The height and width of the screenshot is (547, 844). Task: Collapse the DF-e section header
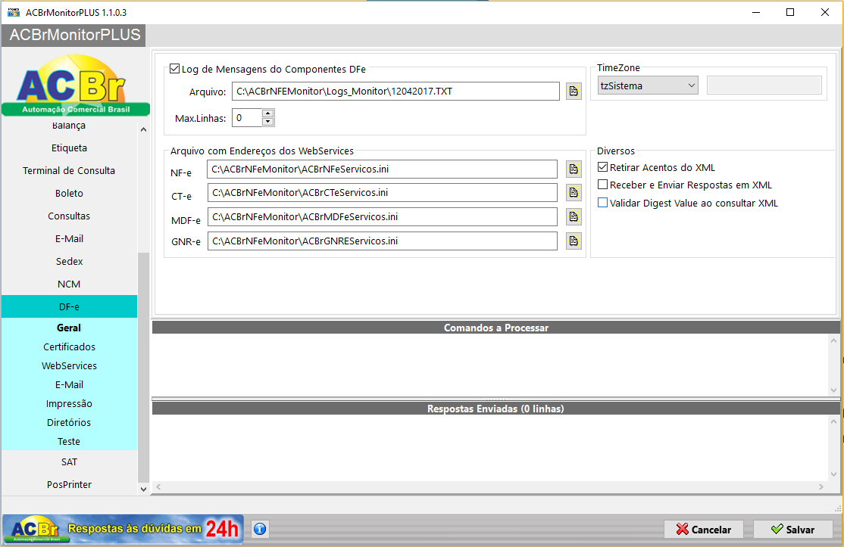click(x=69, y=307)
